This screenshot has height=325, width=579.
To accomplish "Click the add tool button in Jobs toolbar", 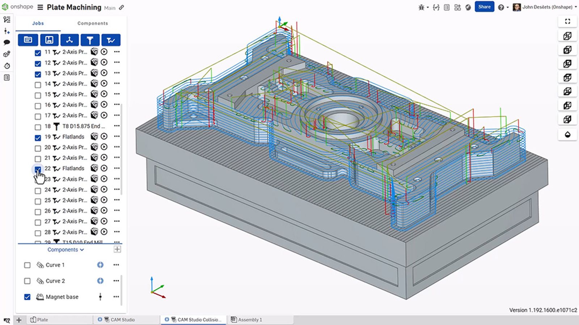I will pyautogui.click(x=90, y=40).
